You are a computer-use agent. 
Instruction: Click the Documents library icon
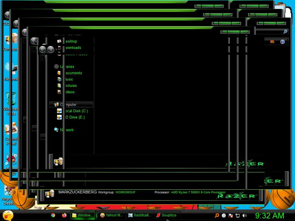coord(59,73)
